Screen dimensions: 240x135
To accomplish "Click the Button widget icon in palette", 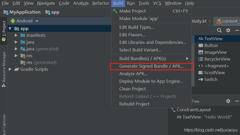I will [201, 45].
